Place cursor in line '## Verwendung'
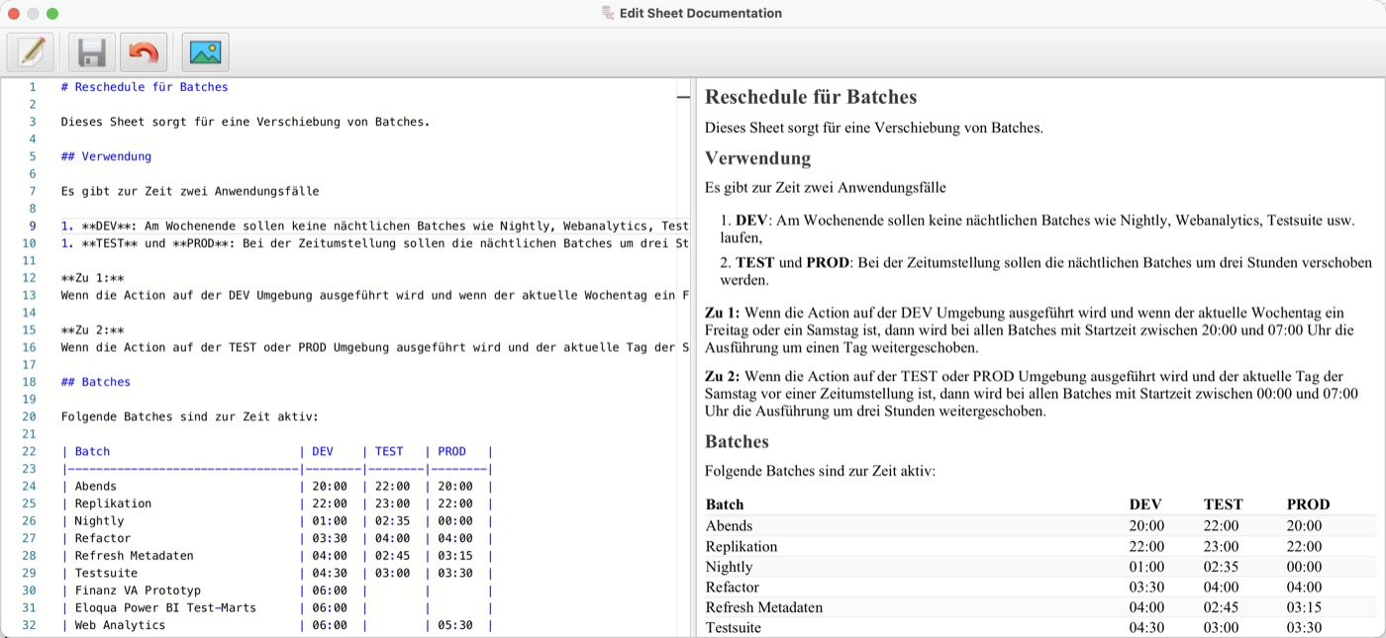 tap(106, 156)
